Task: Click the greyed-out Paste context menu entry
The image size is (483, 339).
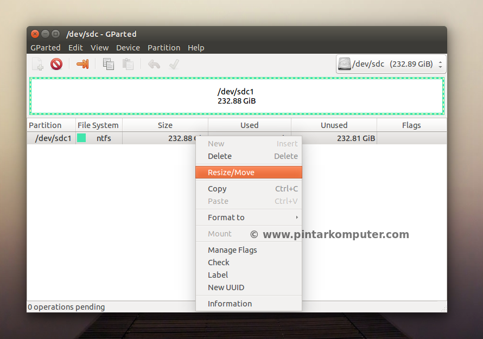Action: tap(249, 201)
